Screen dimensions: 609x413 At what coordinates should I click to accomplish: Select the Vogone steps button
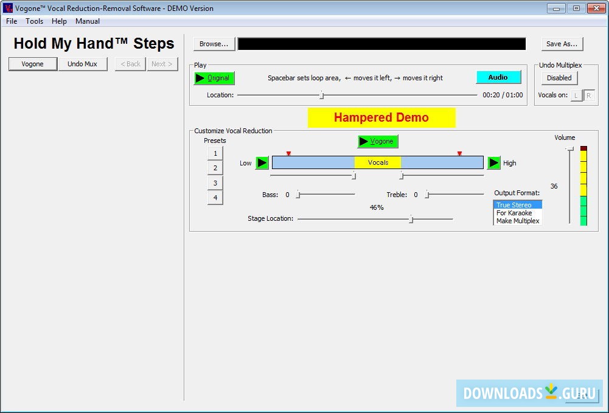tap(33, 64)
